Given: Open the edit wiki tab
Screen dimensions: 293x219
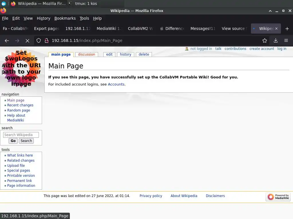Looking at the screenshot, I should pyautogui.click(x=109, y=54).
